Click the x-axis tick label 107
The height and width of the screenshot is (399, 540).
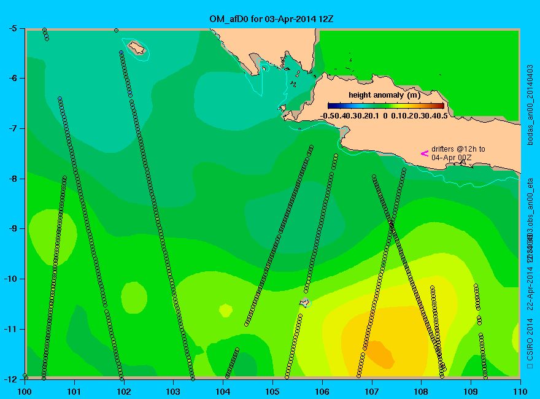(372, 392)
